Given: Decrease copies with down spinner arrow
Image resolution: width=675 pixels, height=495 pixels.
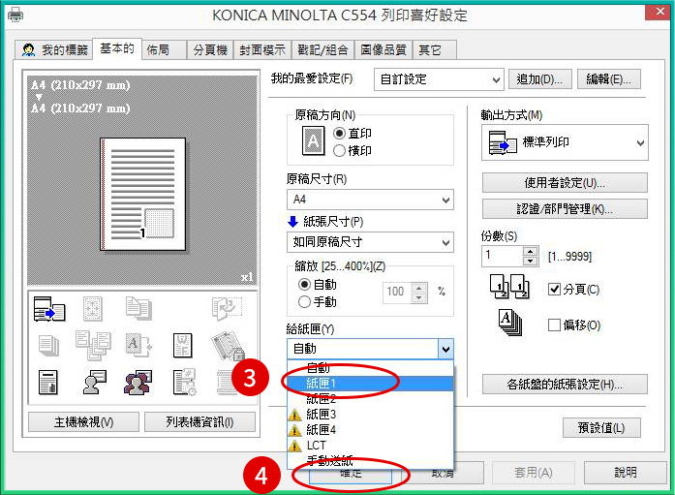Looking at the screenshot, I should click(x=531, y=261).
